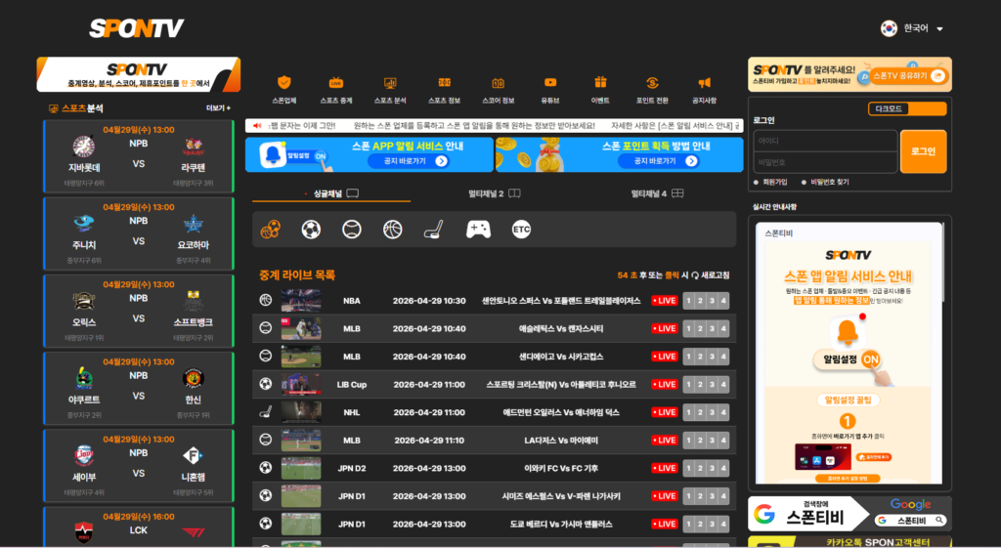Click the Korean flag icon

(x=889, y=28)
